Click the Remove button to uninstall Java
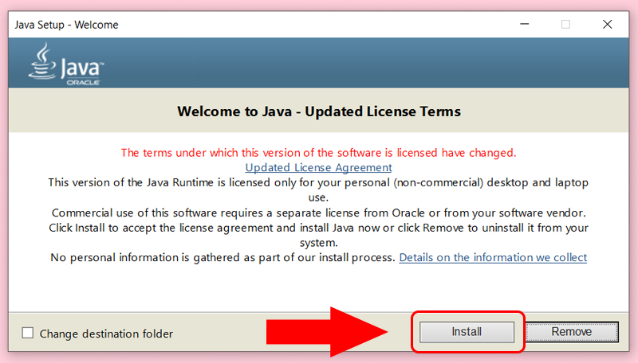The height and width of the screenshot is (363, 638). click(x=572, y=332)
